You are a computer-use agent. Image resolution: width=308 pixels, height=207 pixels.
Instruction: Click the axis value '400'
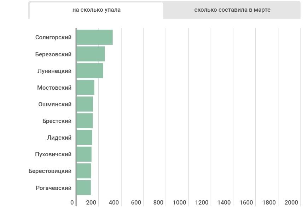pyautogui.click(x=114, y=202)
